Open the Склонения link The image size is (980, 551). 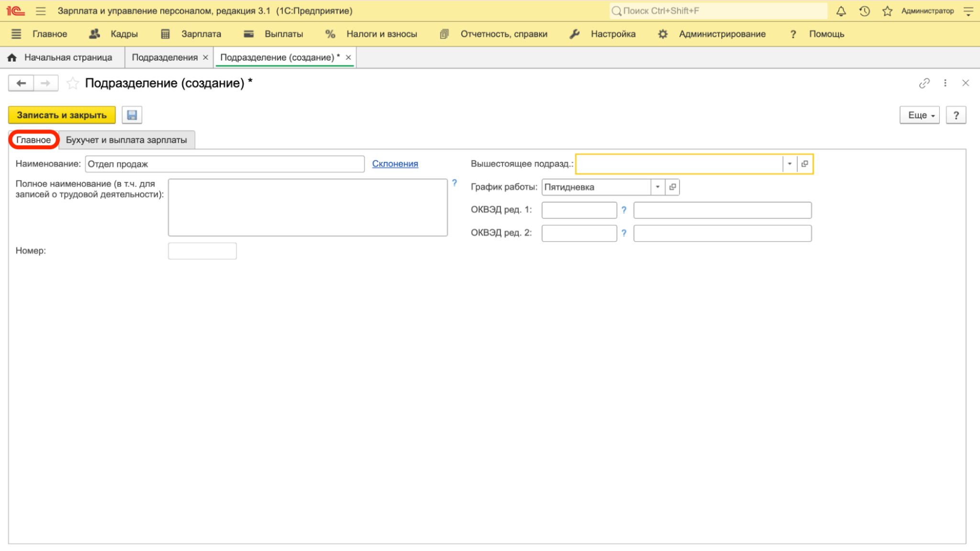(x=395, y=164)
